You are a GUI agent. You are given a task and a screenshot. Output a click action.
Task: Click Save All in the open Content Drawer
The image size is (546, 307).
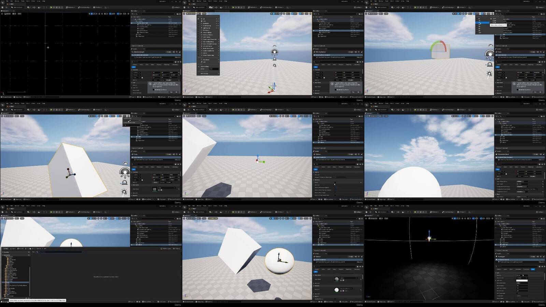coord(21,249)
